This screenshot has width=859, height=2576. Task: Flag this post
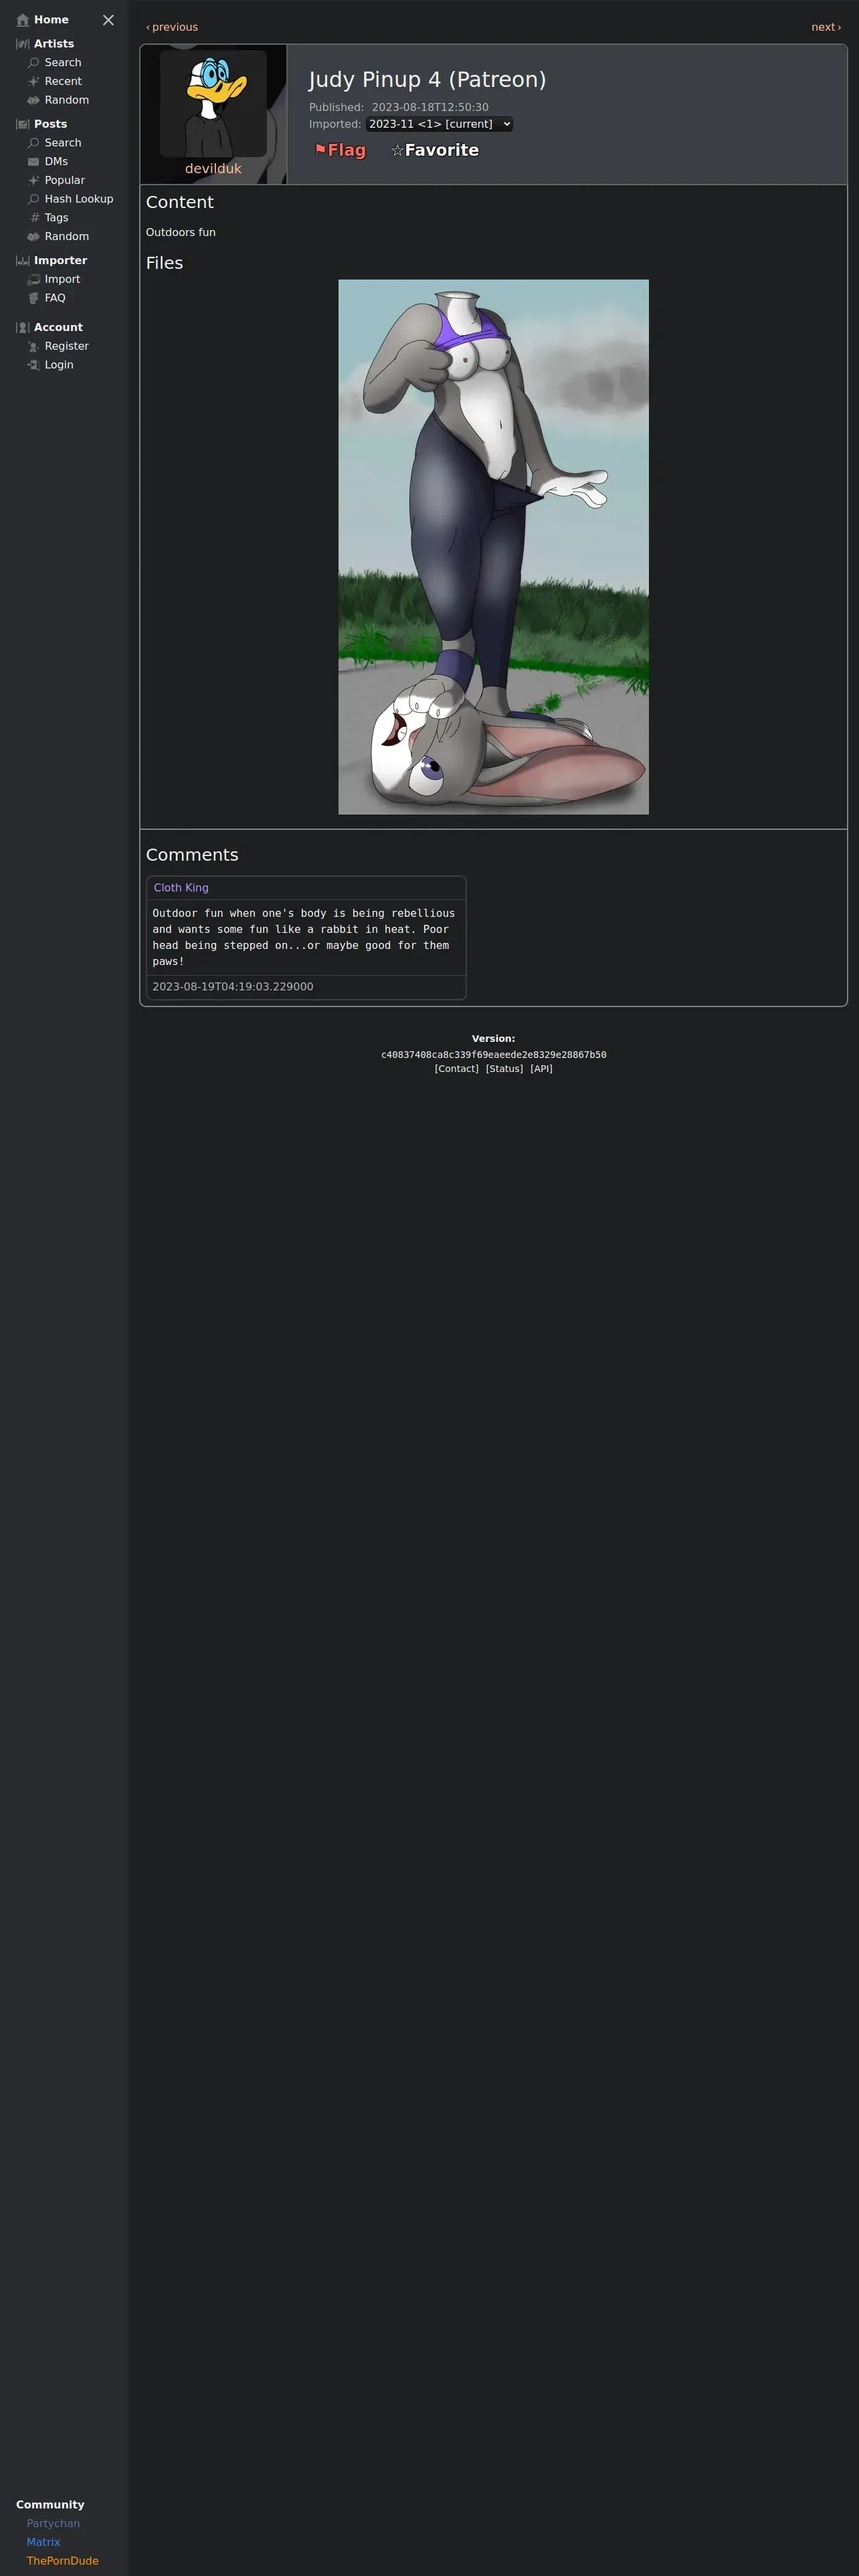(x=340, y=150)
